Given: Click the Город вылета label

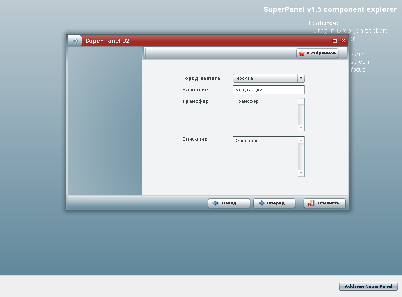Looking at the screenshot, I should 201,78.
